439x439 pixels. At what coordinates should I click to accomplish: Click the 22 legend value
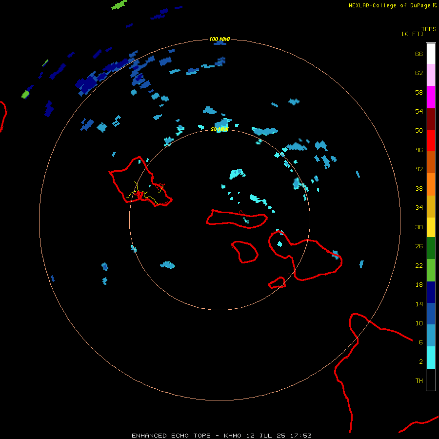pos(419,265)
